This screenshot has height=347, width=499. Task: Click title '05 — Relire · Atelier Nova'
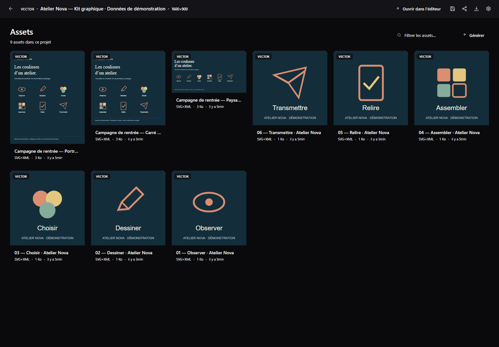click(364, 133)
